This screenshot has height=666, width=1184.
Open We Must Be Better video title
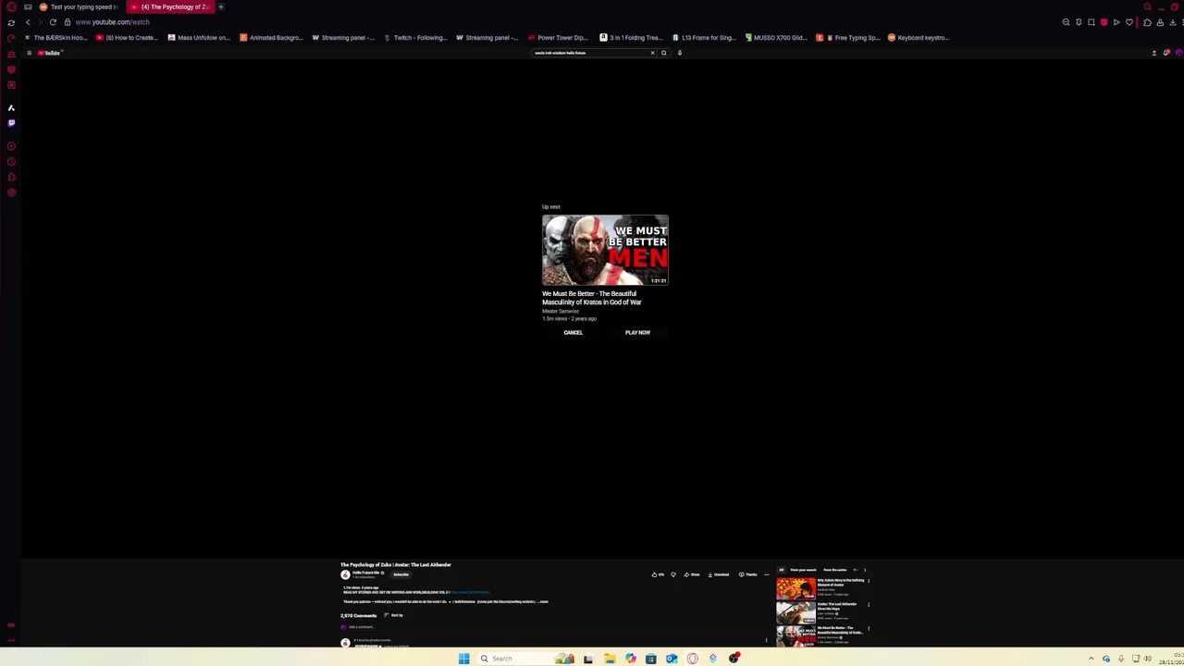[x=592, y=298]
